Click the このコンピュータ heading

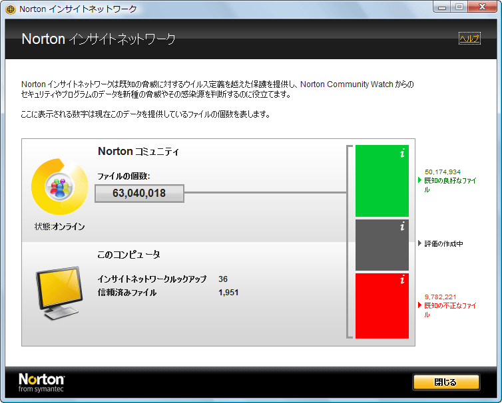(x=128, y=255)
